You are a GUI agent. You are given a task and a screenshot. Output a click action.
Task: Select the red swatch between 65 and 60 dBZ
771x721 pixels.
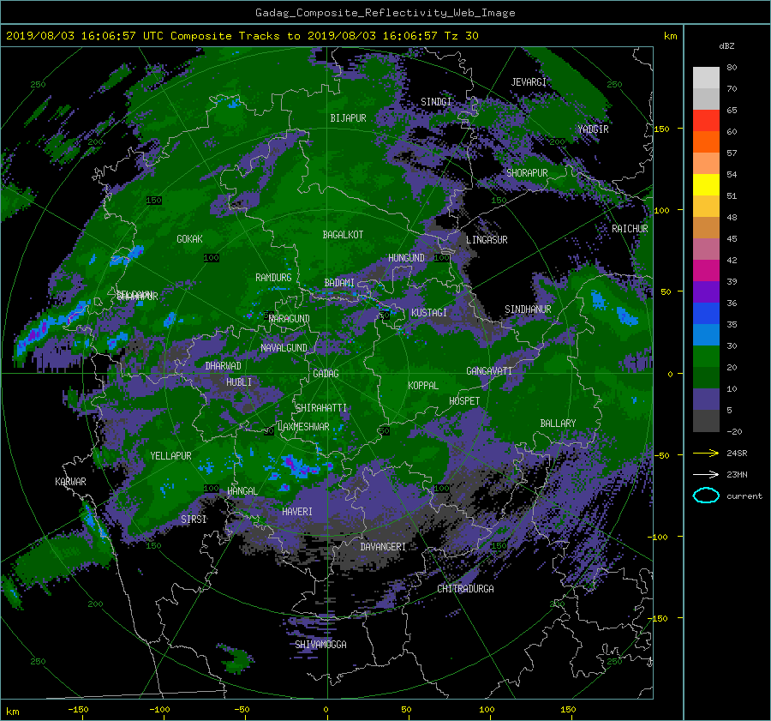[706, 120]
